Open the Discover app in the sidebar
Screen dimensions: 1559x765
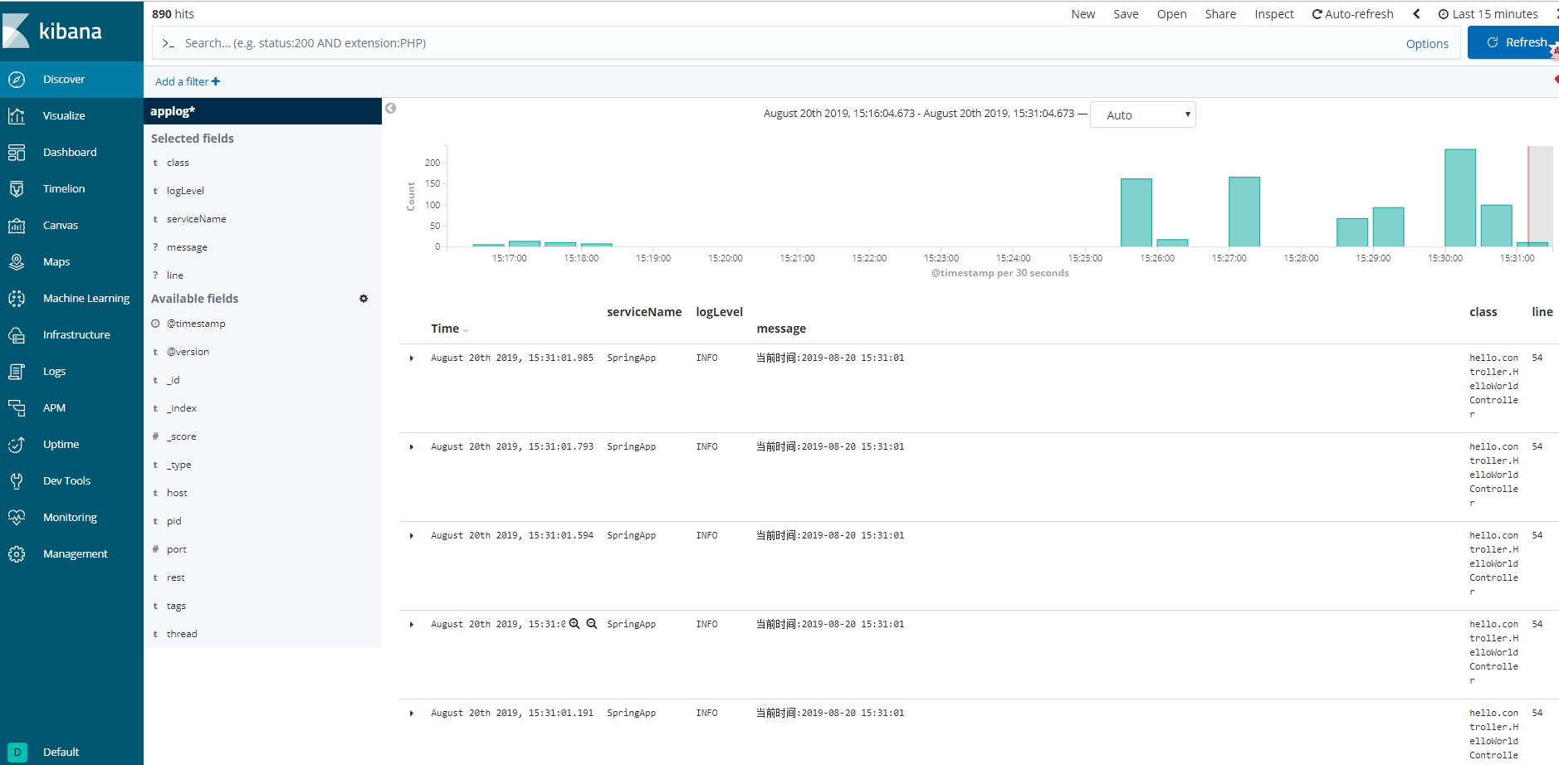point(64,79)
